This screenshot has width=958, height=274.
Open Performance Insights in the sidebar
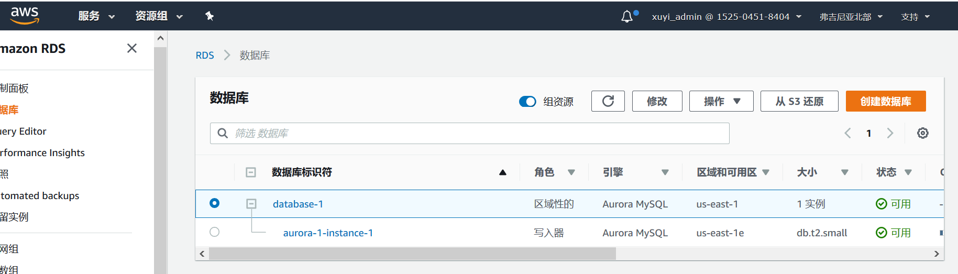[x=42, y=152]
